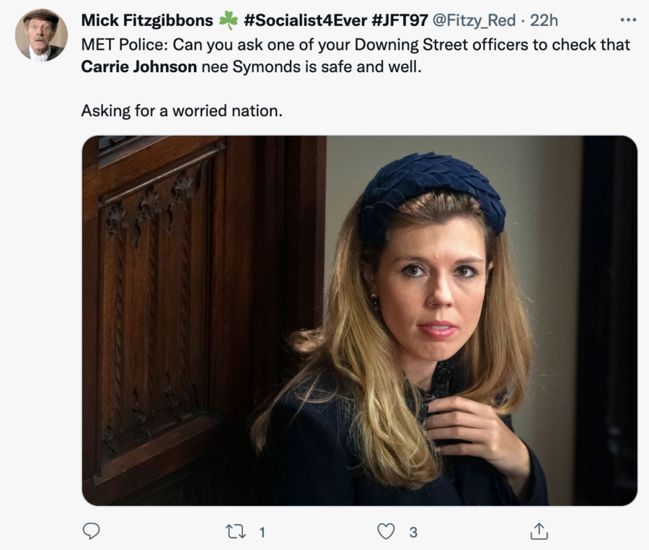Click the shamrock emoji in the display name
Screen dimensions: 649x550
coord(229,20)
